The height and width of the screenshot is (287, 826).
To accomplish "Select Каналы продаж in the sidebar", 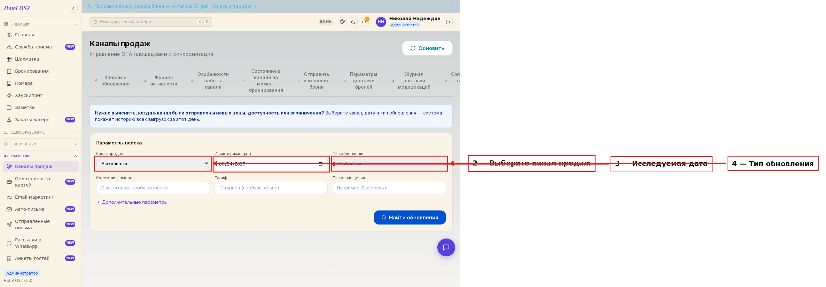I will click(41, 167).
